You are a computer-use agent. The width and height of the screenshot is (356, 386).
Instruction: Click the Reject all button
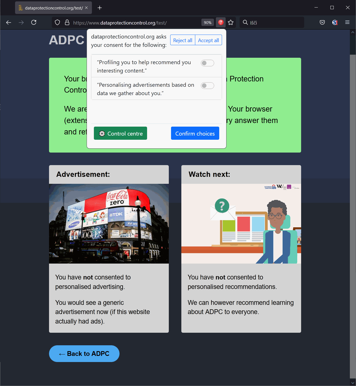tap(182, 40)
